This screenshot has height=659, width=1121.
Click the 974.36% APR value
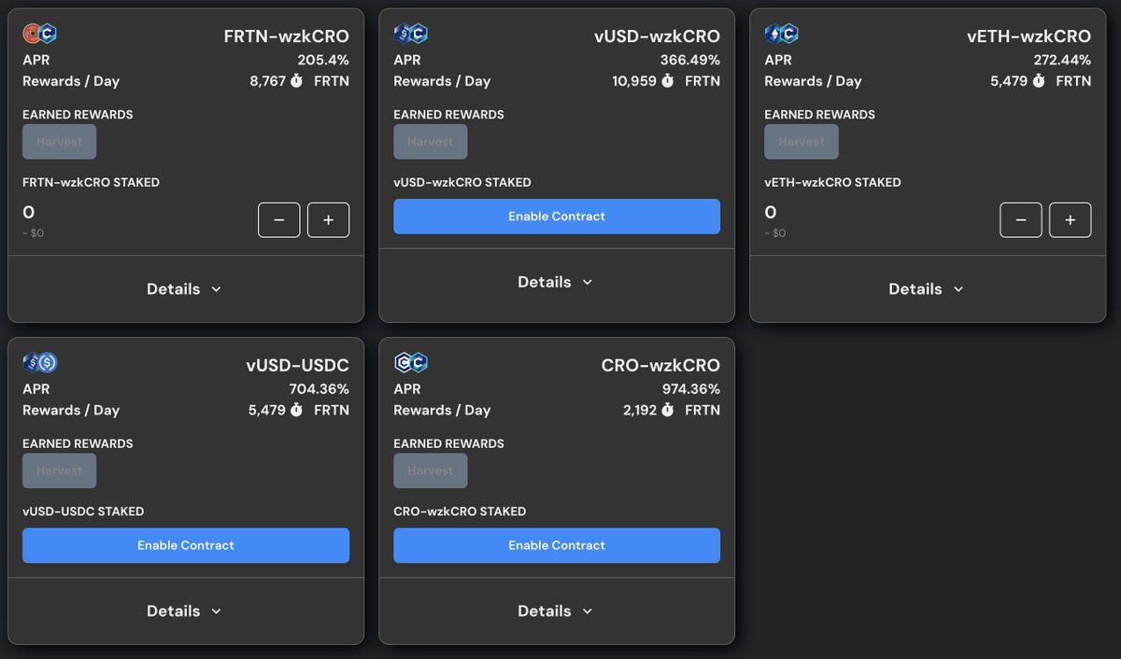[x=690, y=388]
